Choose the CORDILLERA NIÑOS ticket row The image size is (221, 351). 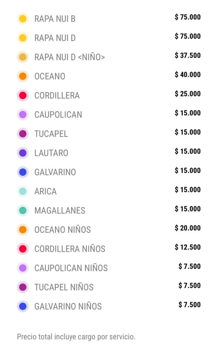109,249
